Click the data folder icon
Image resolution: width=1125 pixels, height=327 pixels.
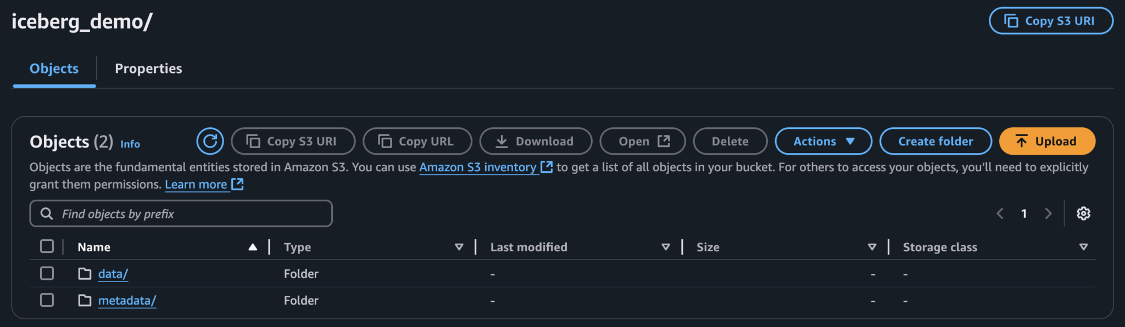point(85,274)
